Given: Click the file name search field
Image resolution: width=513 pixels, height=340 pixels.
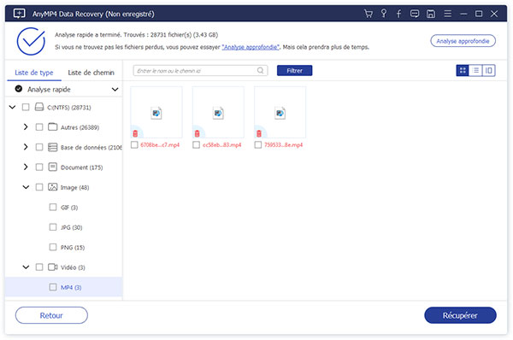Looking at the screenshot, I should [200, 71].
